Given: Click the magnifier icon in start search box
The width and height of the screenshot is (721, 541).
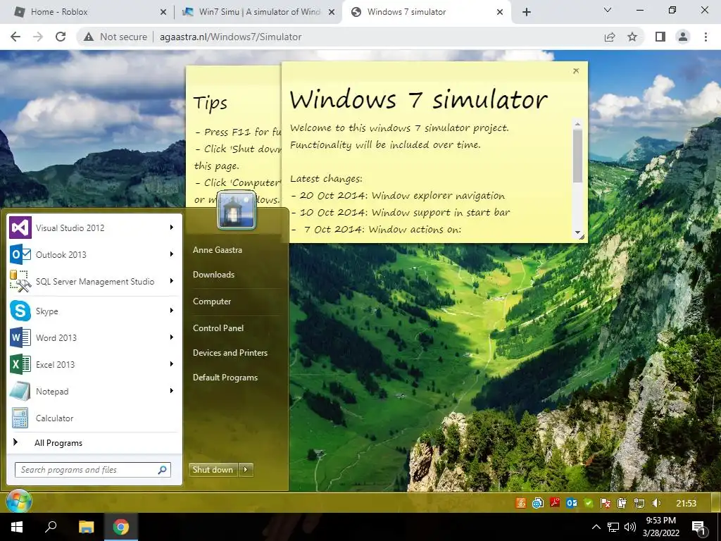Looking at the screenshot, I should pos(162,470).
